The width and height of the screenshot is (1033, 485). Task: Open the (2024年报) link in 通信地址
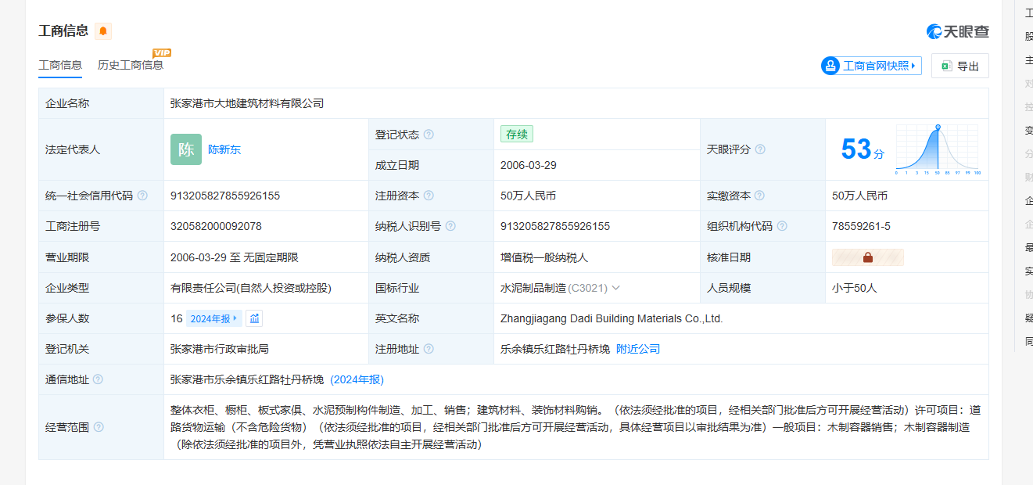pos(357,379)
